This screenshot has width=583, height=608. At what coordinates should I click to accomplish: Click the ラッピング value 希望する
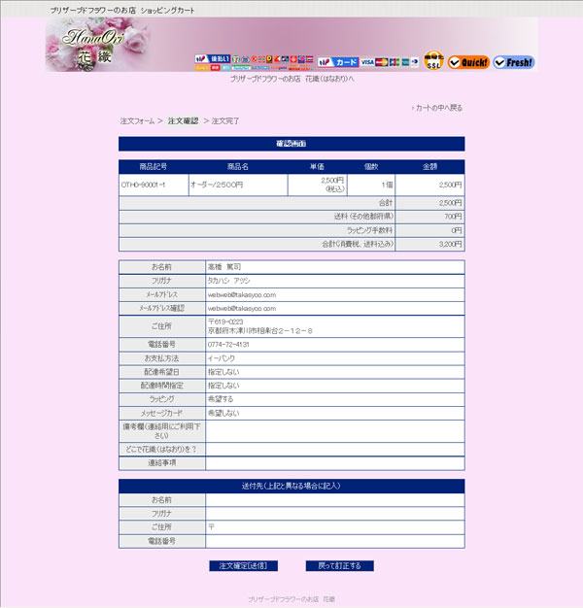point(221,399)
